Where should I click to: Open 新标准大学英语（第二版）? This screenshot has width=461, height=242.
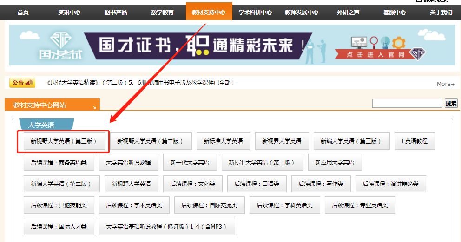(262, 163)
